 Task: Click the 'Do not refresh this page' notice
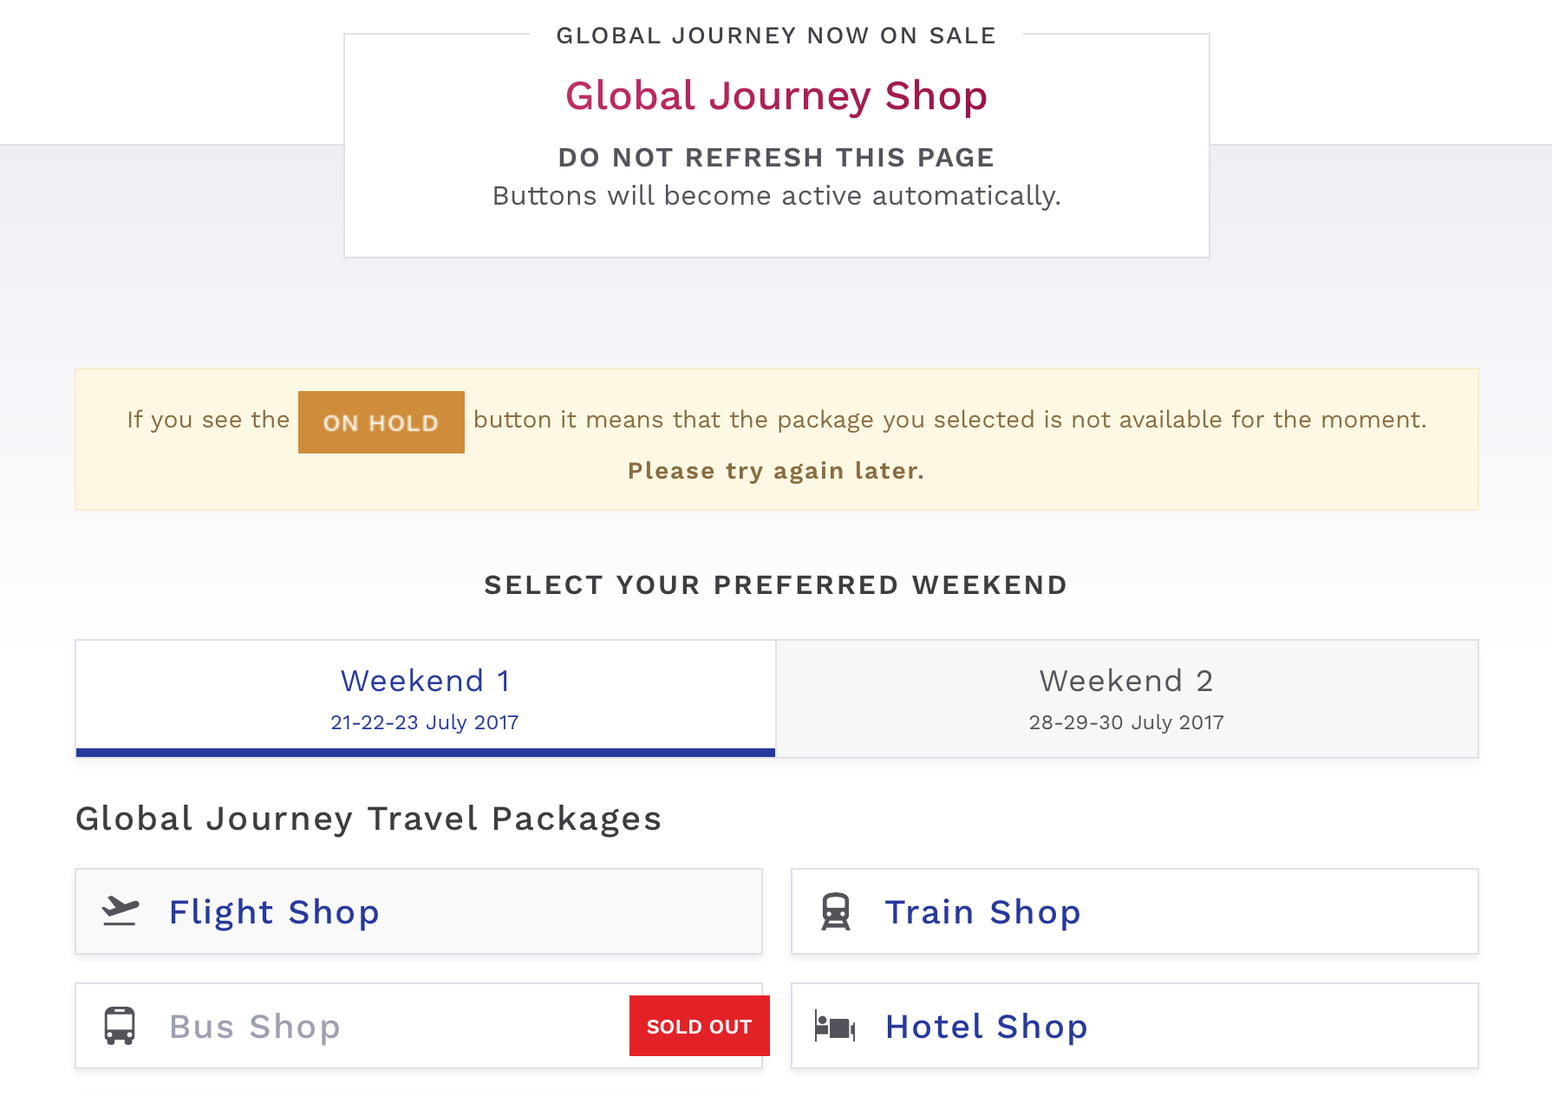(x=776, y=158)
